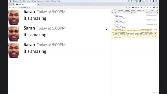Click the zoom magnifier in the address bar
The height and width of the screenshot is (94, 167).
(126, 8)
